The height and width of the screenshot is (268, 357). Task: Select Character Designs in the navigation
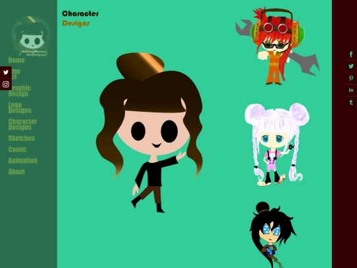coord(22,124)
